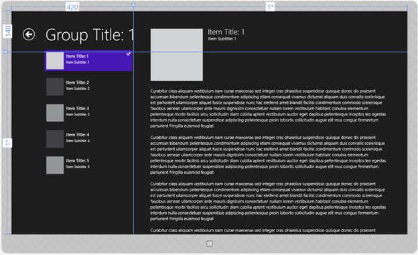This screenshot has width=418, height=255.
Task: Click the thumbnail beside Item Title: 4
Action: [55, 139]
